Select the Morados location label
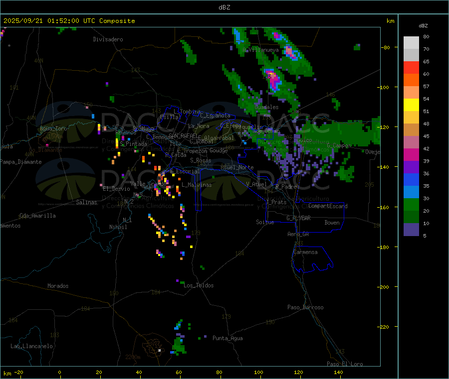449x379 pixels. pyautogui.click(x=58, y=286)
